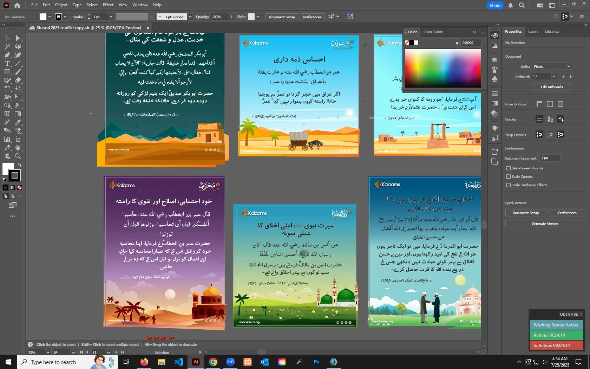
Task: Select the Rectangle tool
Action: tap(7, 72)
